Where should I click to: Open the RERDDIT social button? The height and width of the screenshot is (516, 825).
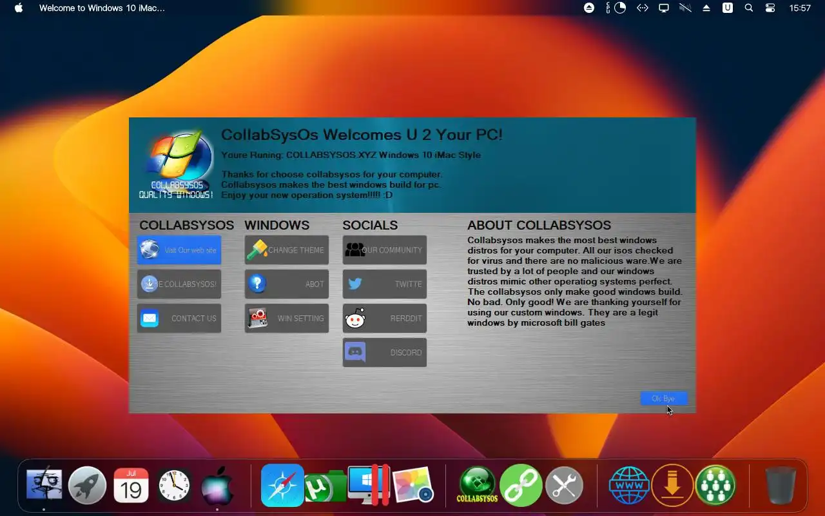[385, 318]
